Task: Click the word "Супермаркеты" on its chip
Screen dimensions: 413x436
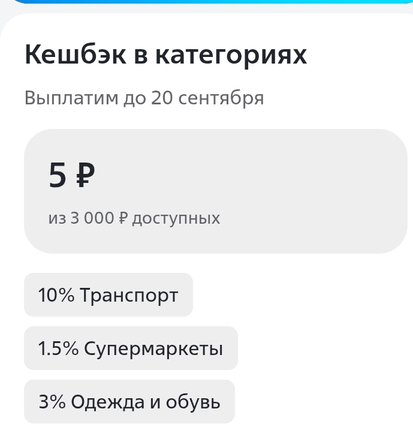Action: pyautogui.click(x=153, y=348)
